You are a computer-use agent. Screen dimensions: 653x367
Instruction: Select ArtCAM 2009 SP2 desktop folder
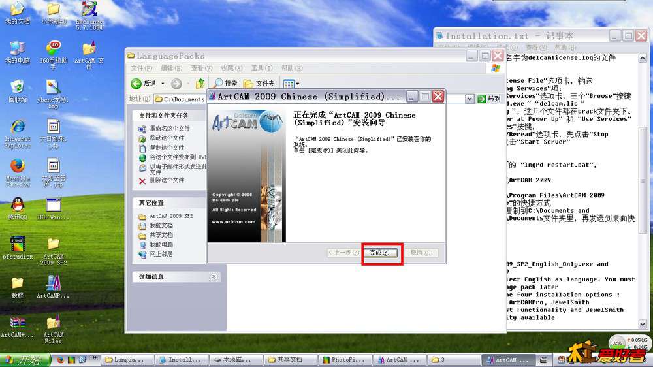coord(54,251)
